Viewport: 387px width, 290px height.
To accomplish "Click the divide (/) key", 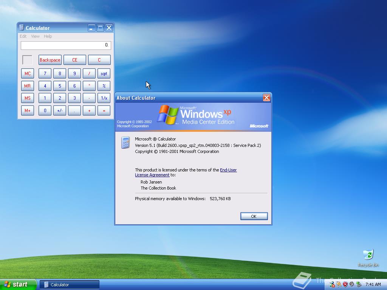I will pos(89,74).
